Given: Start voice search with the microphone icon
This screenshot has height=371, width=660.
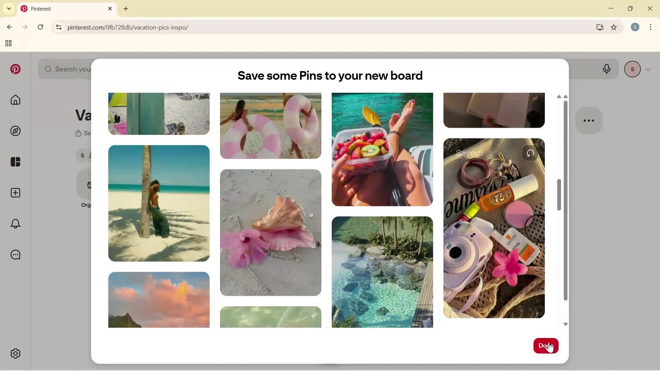Looking at the screenshot, I should click(607, 69).
